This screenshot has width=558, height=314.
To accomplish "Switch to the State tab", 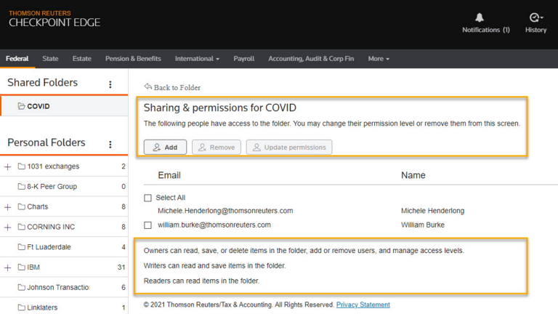I will (50, 58).
